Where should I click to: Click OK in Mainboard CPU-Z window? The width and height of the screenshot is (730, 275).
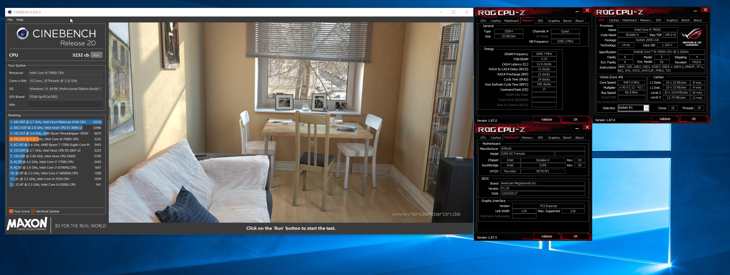tap(575, 236)
